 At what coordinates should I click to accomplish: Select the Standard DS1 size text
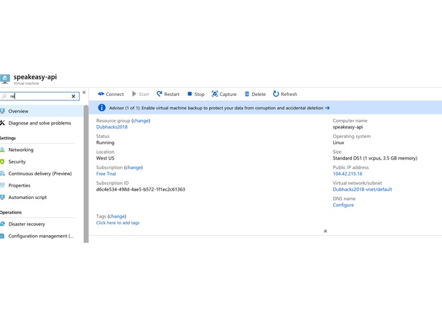(375, 158)
